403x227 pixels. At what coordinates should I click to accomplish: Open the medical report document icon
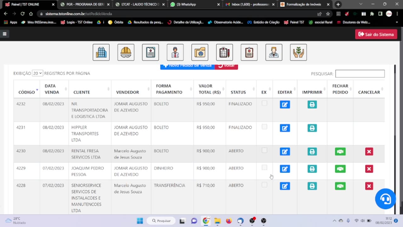pos(150,52)
